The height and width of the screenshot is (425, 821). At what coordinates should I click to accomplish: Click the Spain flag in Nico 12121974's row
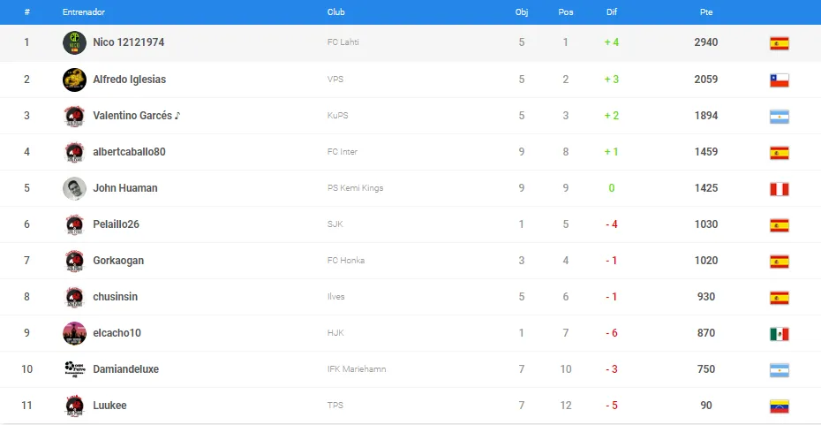[x=780, y=43]
